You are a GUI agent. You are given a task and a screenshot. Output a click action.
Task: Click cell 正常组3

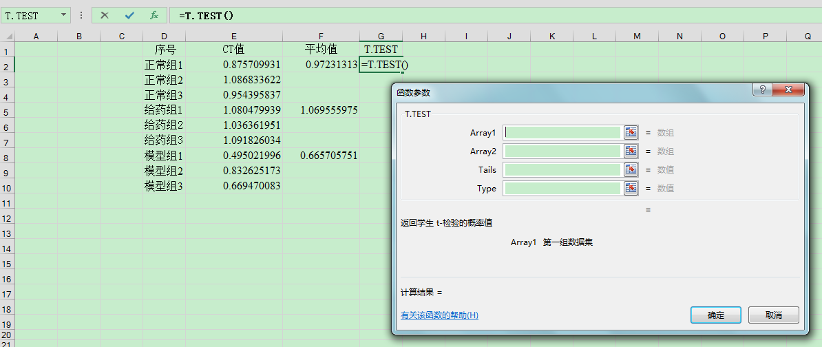(x=164, y=96)
